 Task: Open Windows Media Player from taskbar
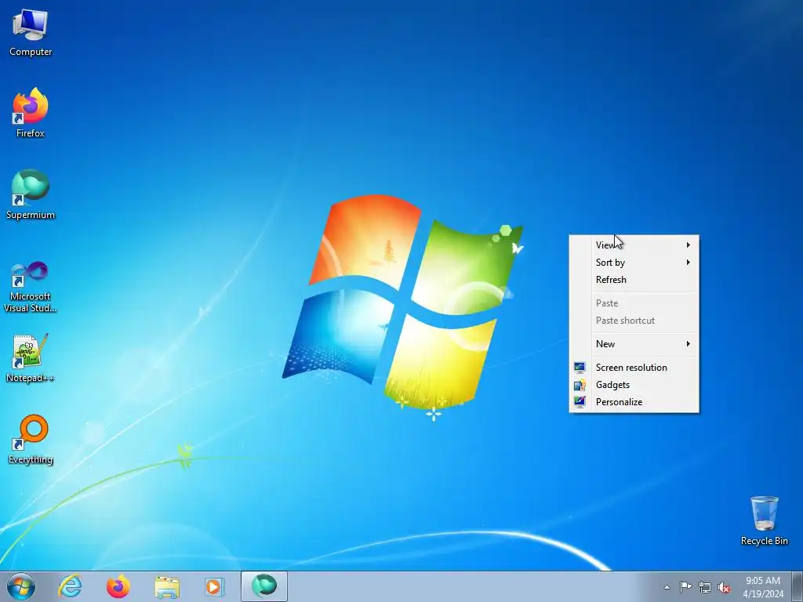click(x=214, y=587)
